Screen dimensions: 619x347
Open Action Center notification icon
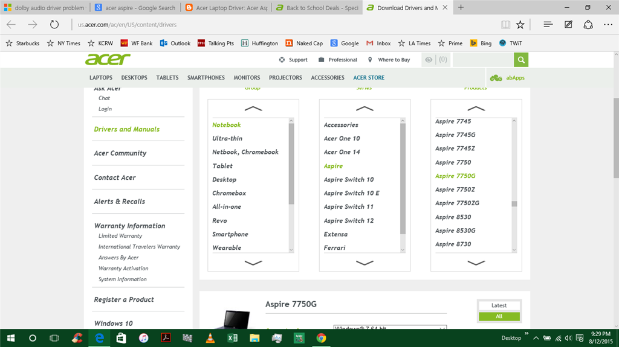pyautogui.click(x=580, y=338)
